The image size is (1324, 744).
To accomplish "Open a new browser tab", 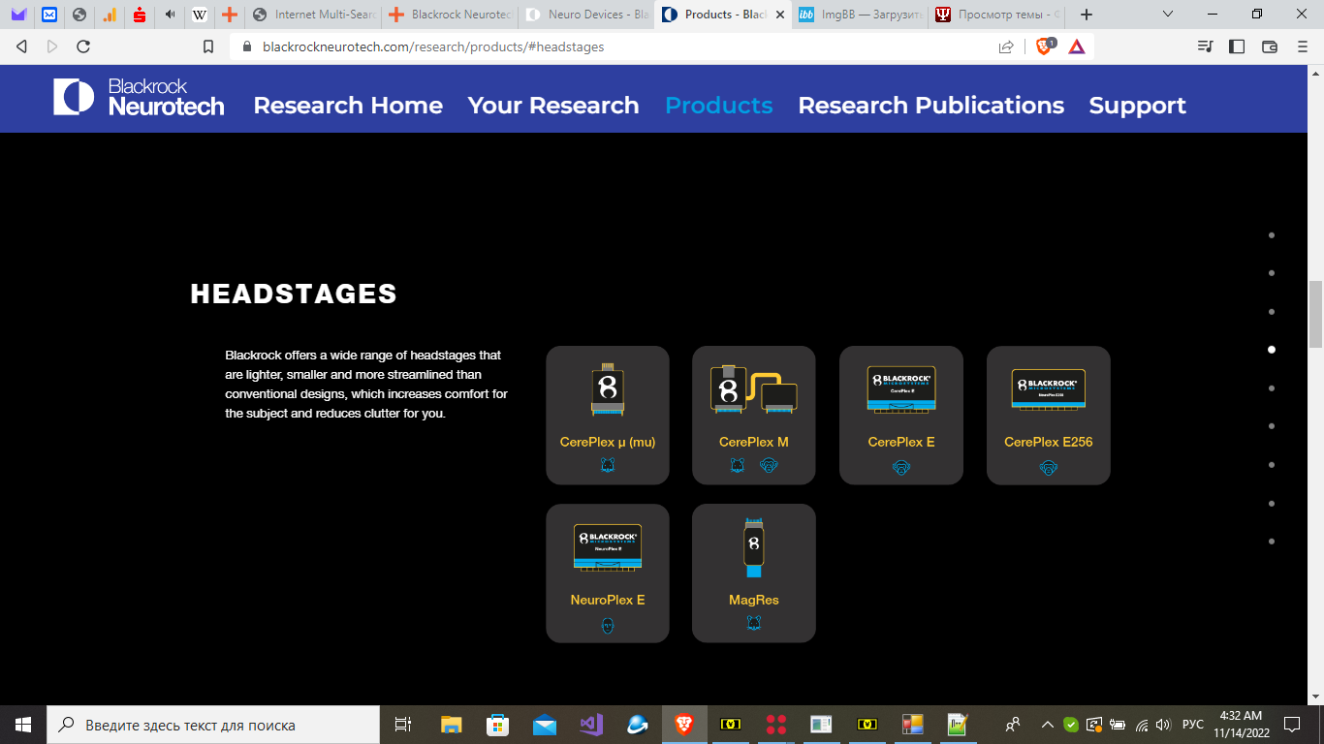I will tap(1087, 15).
